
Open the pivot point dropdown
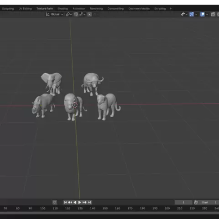pyautogui.click(x=69, y=15)
